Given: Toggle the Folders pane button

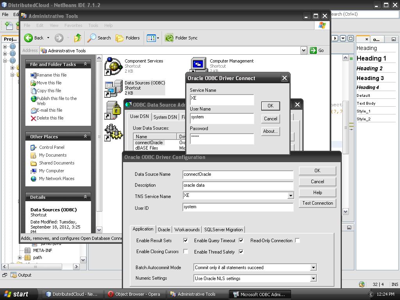Looking at the screenshot, I should [128, 38].
